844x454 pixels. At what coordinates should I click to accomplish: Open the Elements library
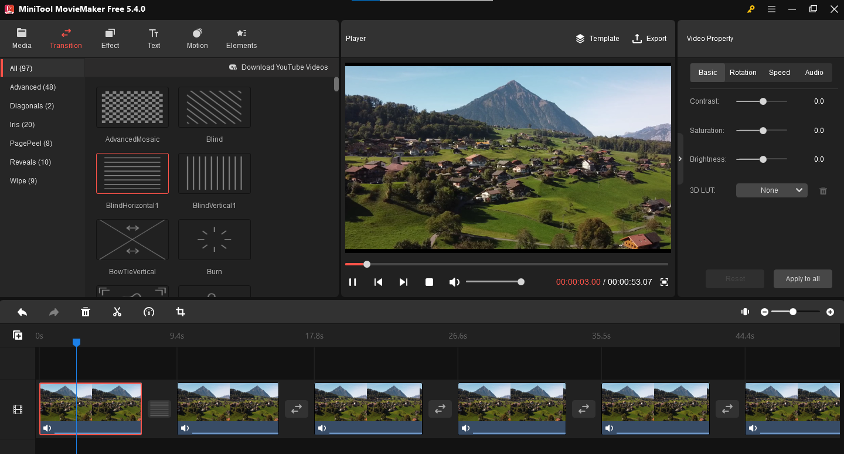[241, 39]
